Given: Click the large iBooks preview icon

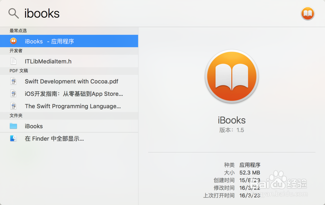Looking at the screenshot, I should [x=232, y=76].
